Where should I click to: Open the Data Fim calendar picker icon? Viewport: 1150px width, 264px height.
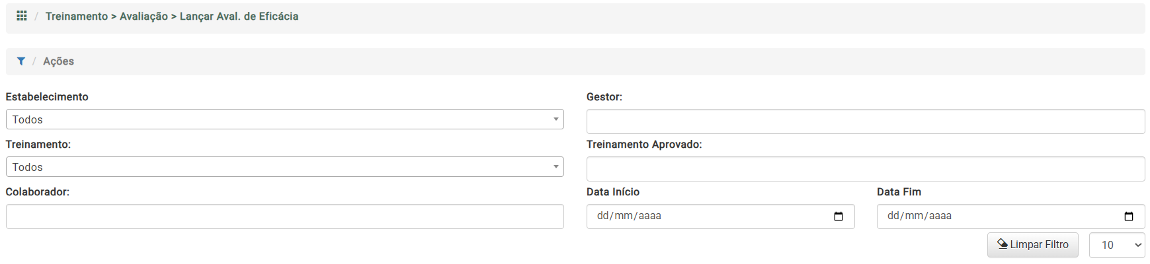tap(1129, 216)
